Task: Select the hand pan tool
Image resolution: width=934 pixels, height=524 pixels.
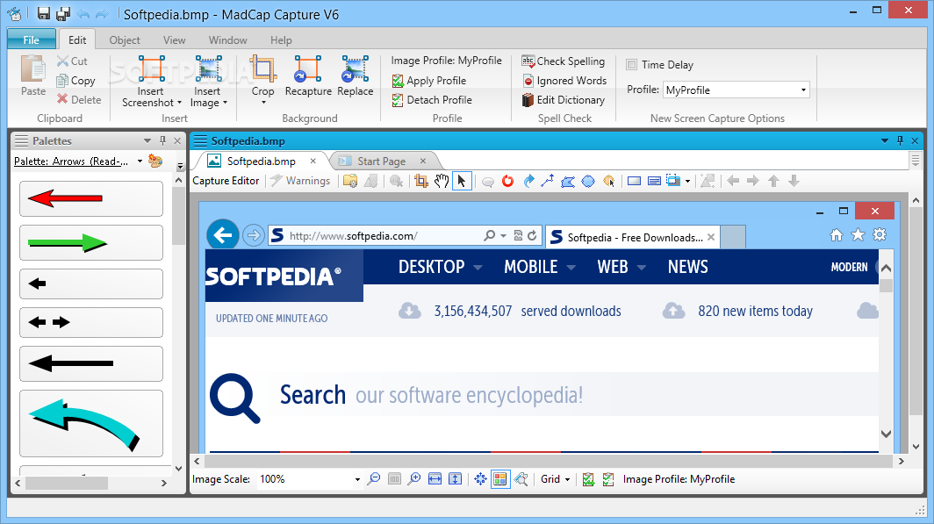Action: point(442,181)
